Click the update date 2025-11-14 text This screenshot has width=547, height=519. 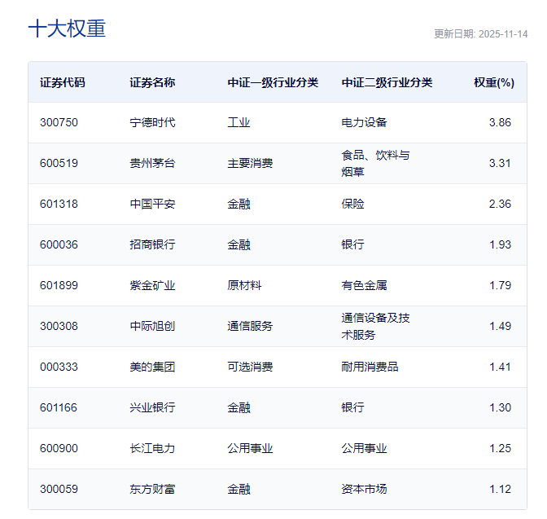pyautogui.click(x=480, y=34)
